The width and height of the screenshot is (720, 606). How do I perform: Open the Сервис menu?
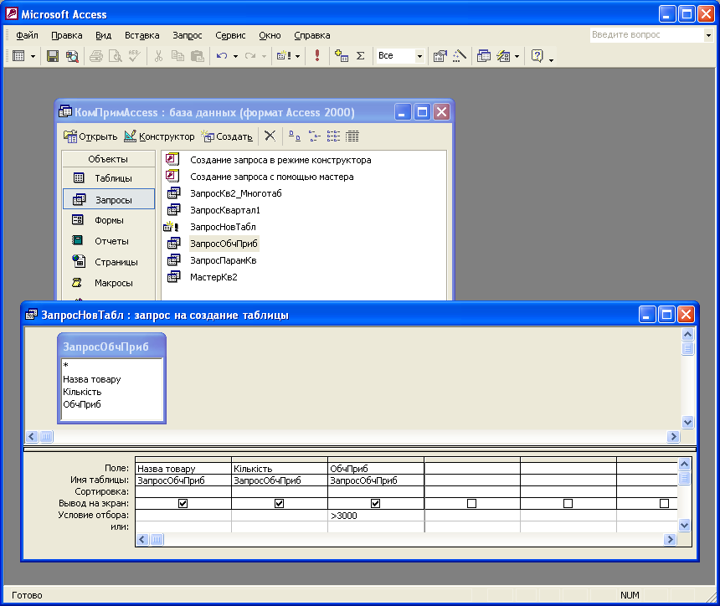tap(230, 35)
